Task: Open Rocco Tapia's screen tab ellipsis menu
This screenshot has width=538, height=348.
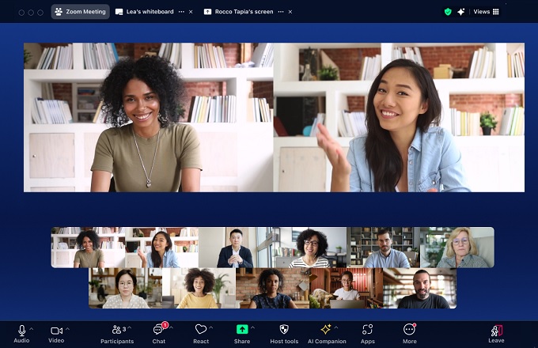Action: 281,12
